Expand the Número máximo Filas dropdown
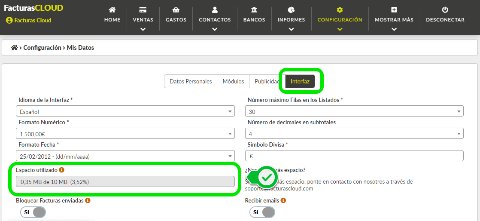 354,111
